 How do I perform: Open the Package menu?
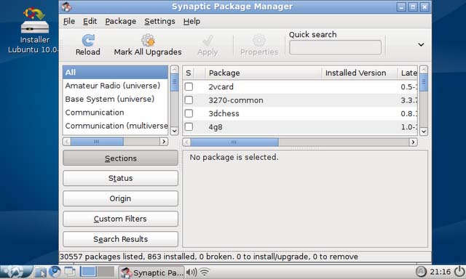tap(121, 21)
